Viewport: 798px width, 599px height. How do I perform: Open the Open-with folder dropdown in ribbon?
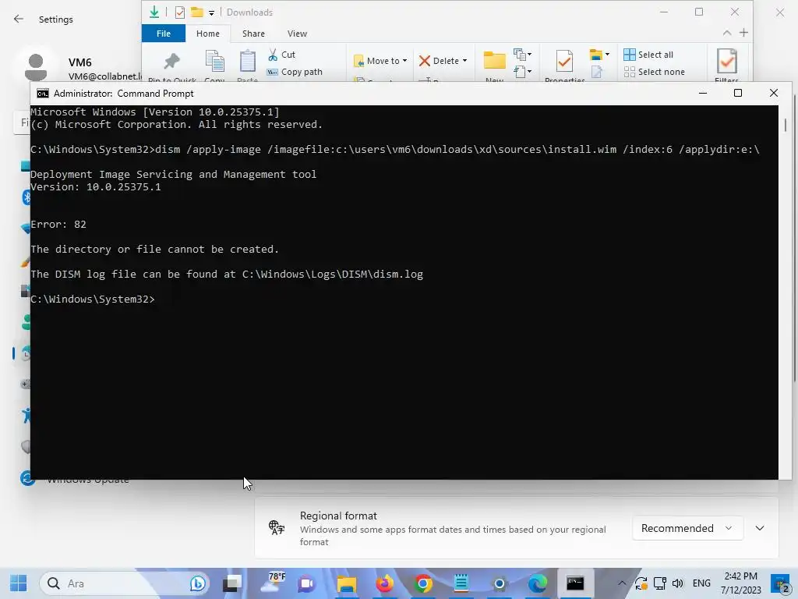point(599,54)
